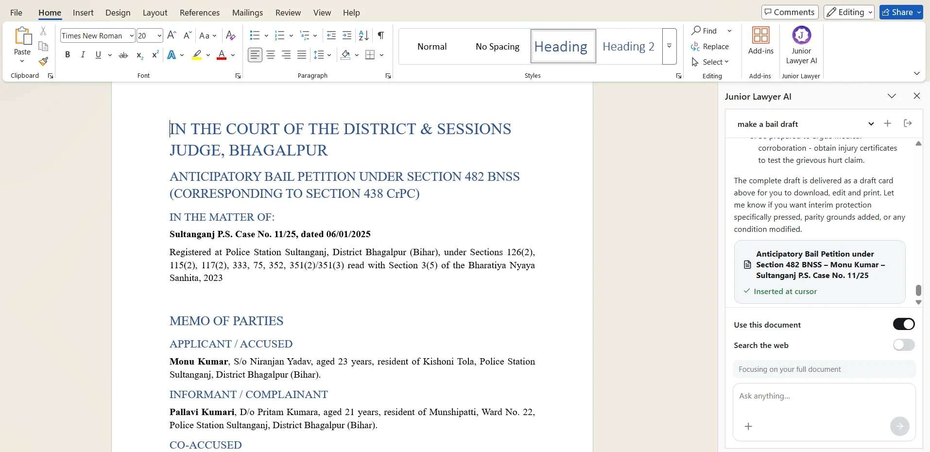This screenshot has height=452, width=930.
Task: Open Change Case dropdown
Action: [x=208, y=35]
